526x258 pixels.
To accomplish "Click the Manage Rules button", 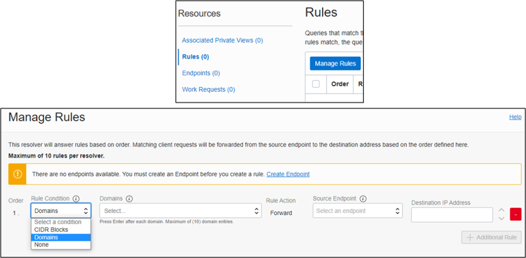I will click(x=335, y=63).
